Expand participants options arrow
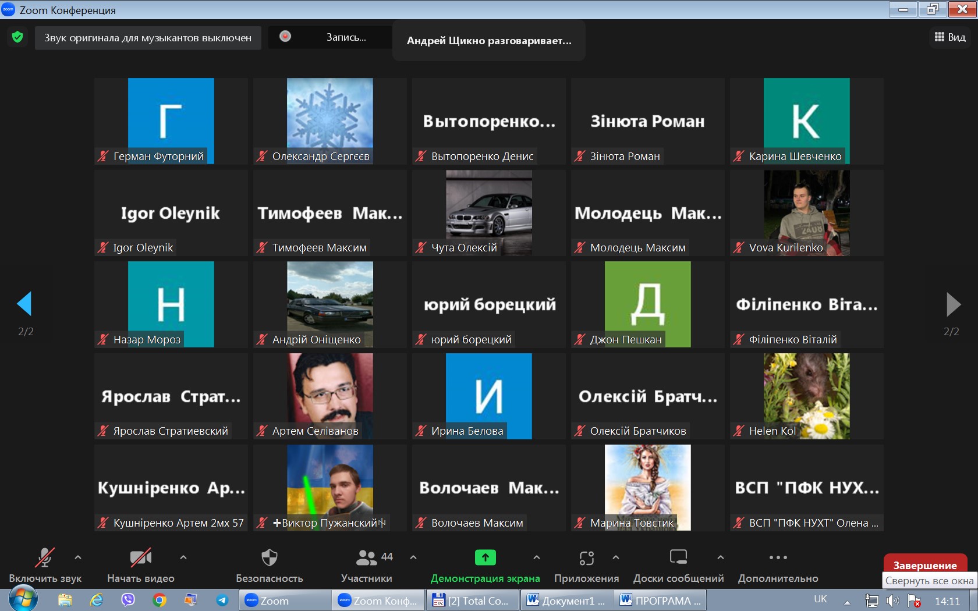Viewport: 978px width, 611px height. click(413, 557)
